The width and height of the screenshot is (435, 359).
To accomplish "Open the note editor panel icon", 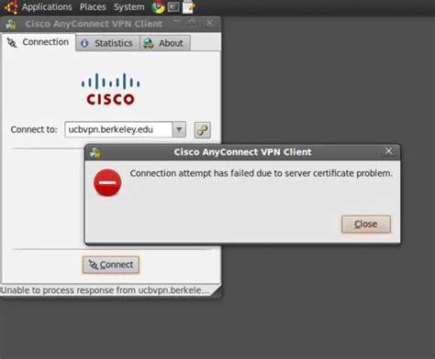I will [188, 6].
